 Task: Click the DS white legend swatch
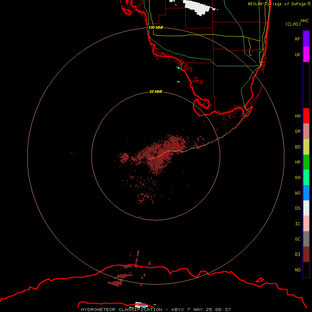(306, 208)
